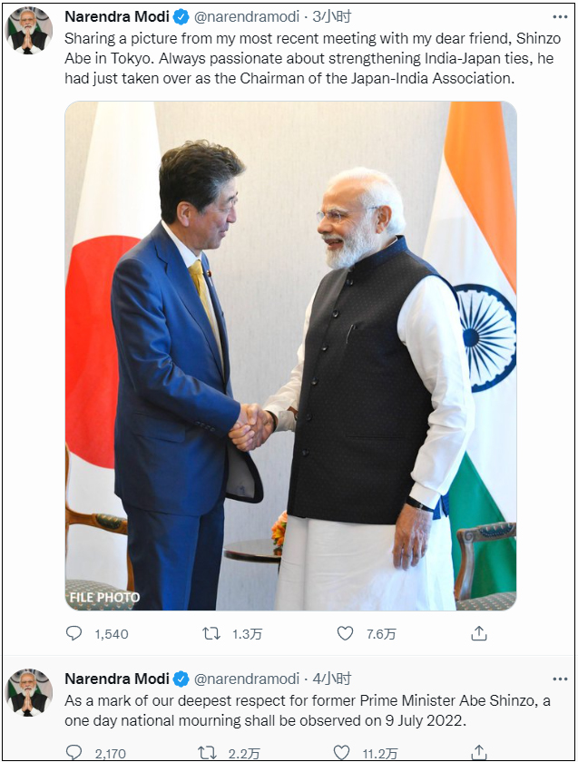Like the tweet with the handshake photo

click(345, 633)
